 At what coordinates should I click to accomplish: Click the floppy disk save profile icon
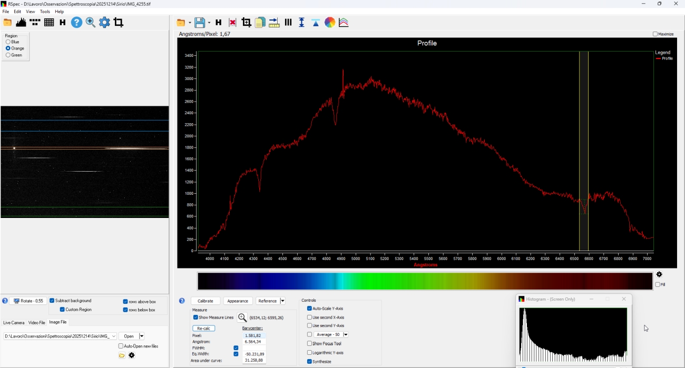[x=200, y=23]
